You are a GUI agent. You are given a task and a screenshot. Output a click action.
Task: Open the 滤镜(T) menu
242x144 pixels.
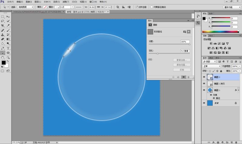pyautogui.click(x=66, y=2)
